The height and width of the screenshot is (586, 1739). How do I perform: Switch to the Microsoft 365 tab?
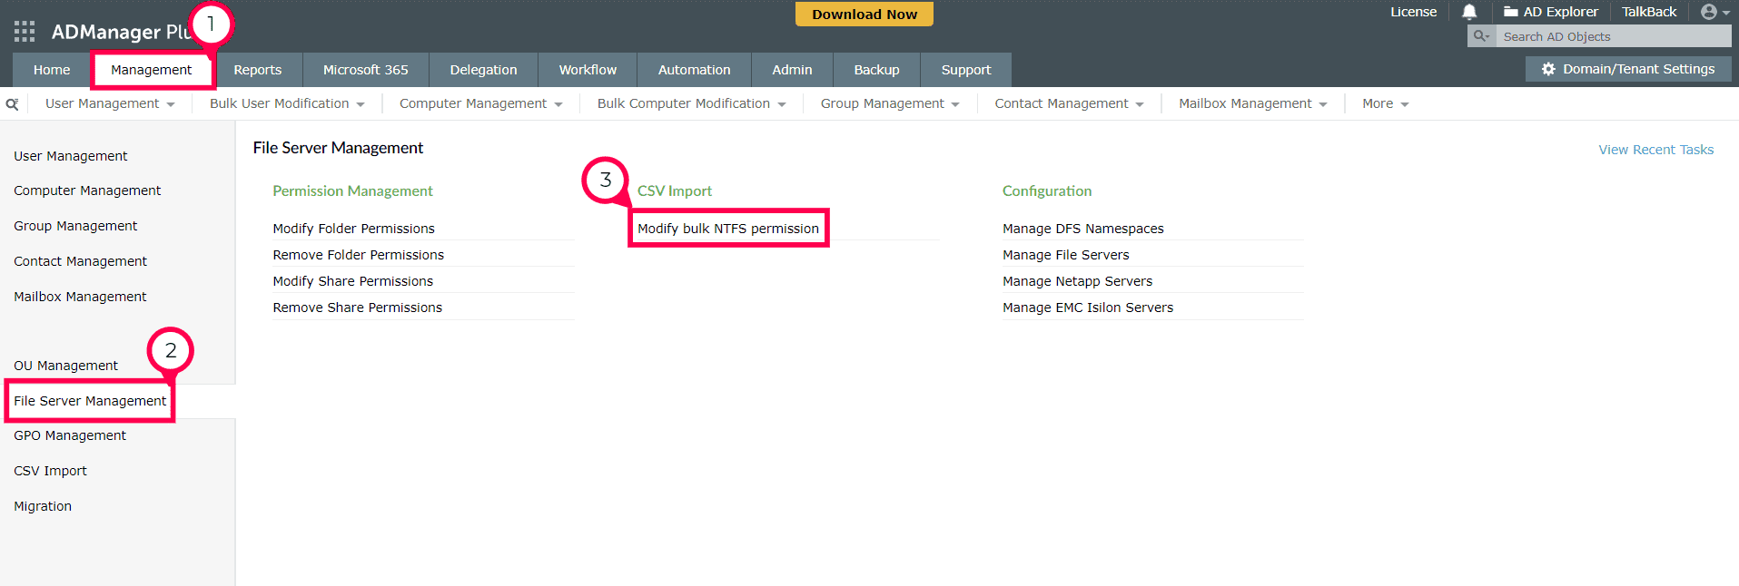point(366,70)
